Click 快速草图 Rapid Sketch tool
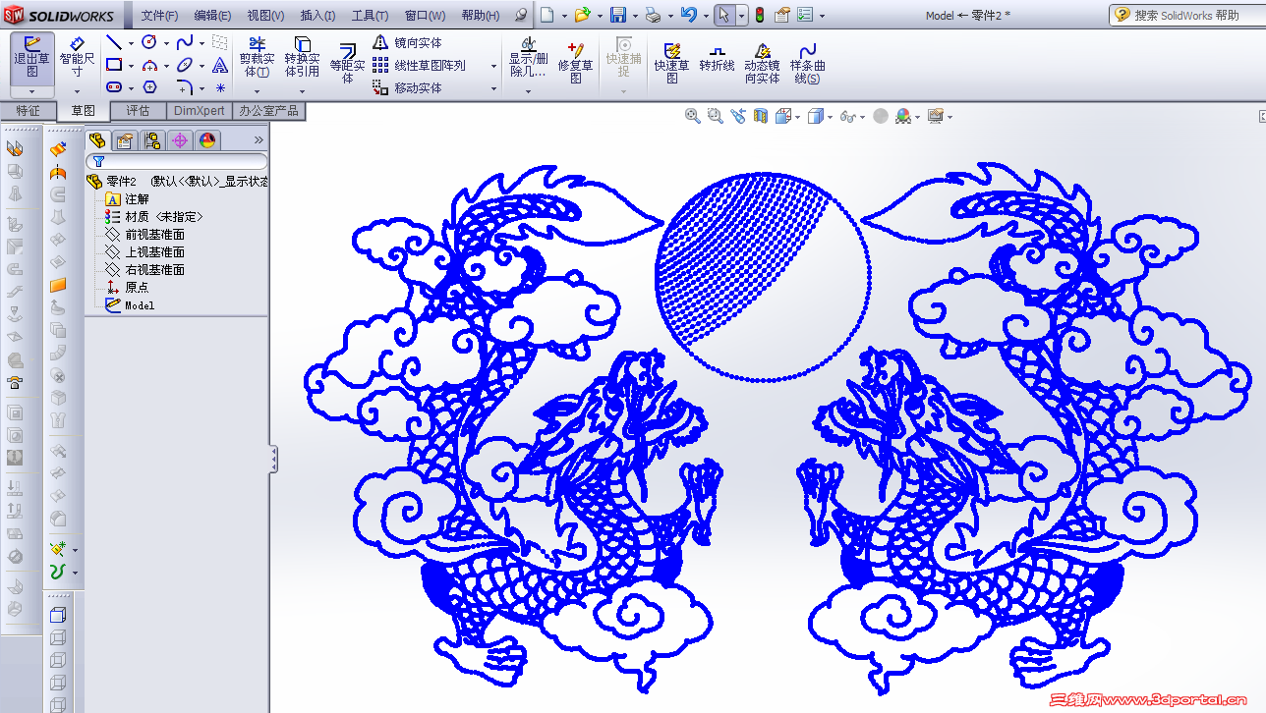The image size is (1266, 713). 672,63
